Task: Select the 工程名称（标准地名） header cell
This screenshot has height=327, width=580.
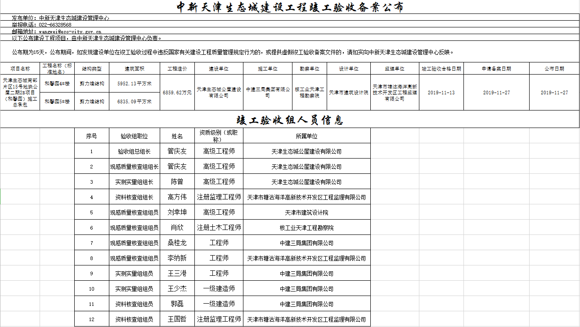Action: tap(57, 69)
